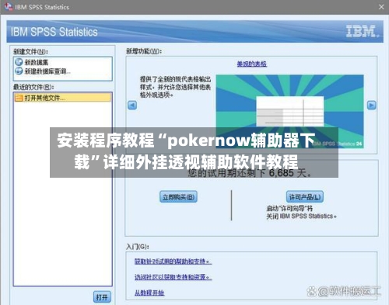Viewport: 389px width, 305px height.
Task: Select the 新数据集 new dataset item
Action: [37, 62]
